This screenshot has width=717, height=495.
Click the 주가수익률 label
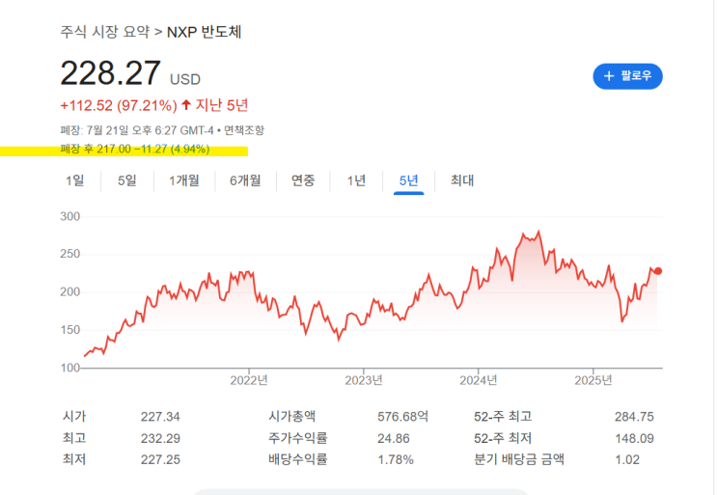pos(297,438)
